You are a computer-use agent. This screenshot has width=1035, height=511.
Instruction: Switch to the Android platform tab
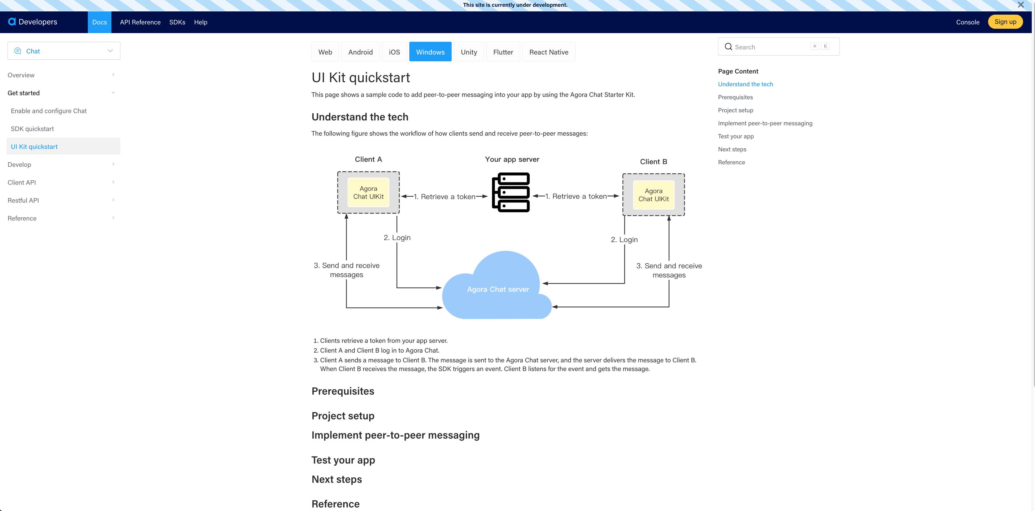point(360,52)
